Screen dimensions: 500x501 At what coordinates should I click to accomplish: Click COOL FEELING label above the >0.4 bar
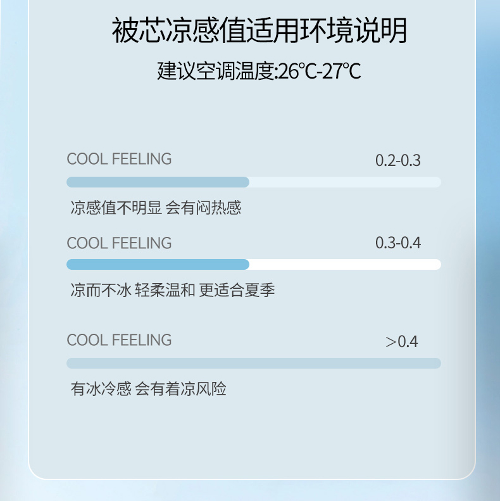[x=119, y=340]
